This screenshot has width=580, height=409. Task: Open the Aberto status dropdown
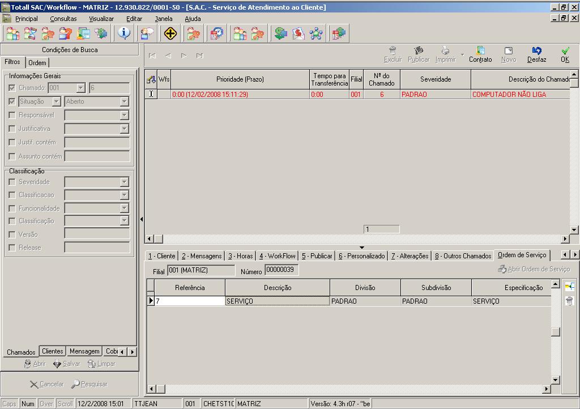click(x=124, y=101)
